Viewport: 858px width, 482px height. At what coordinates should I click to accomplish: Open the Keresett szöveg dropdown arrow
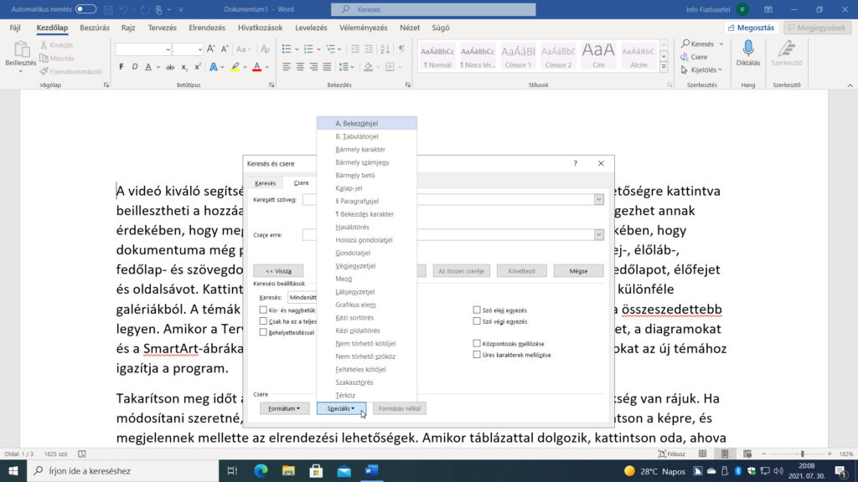click(598, 199)
